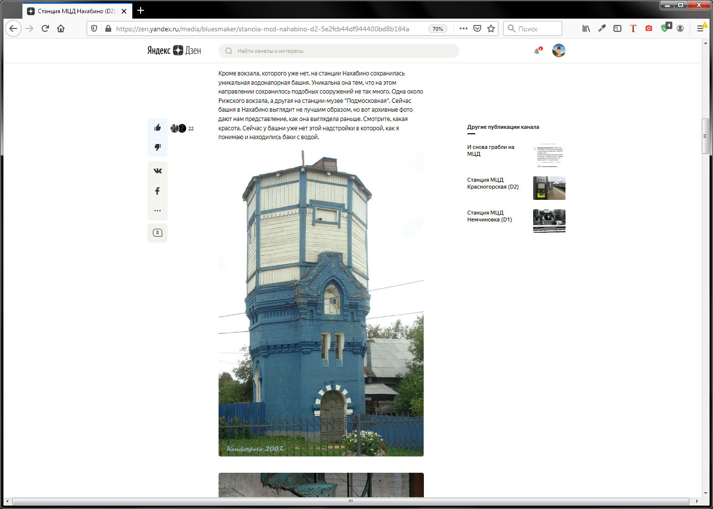713x509 pixels.
Task: Open the partially visible next photo
Action: [x=321, y=485]
